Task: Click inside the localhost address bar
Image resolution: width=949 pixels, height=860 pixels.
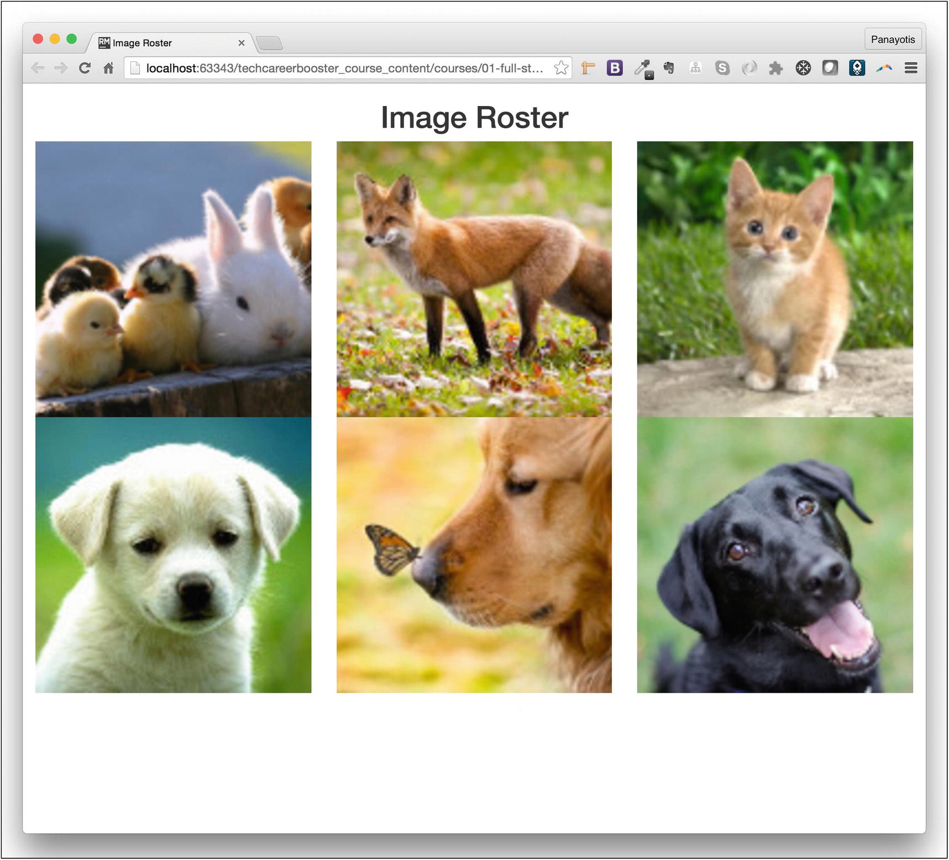Action: click(x=332, y=68)
